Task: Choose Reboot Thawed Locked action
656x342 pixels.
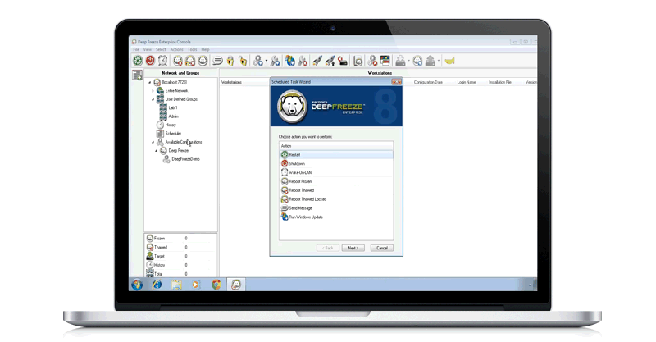Action: point(336,199)
